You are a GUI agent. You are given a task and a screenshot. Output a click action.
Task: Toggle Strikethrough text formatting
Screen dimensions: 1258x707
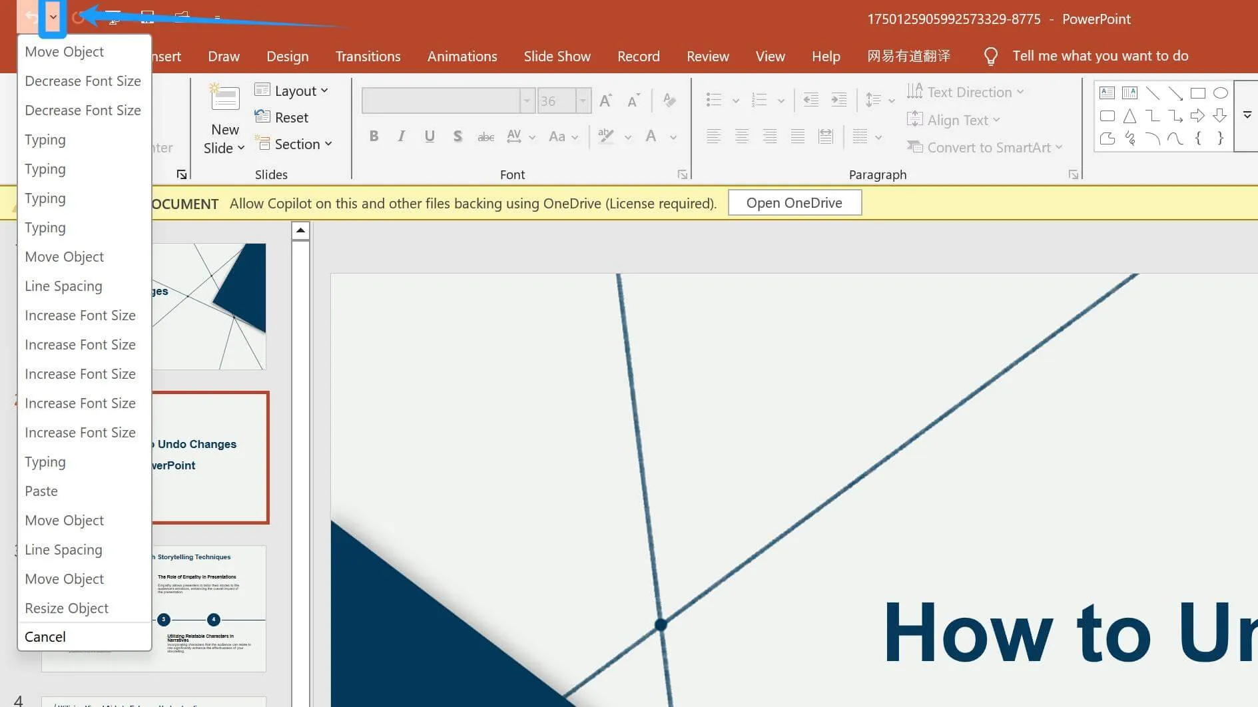(x=485, y=137)
